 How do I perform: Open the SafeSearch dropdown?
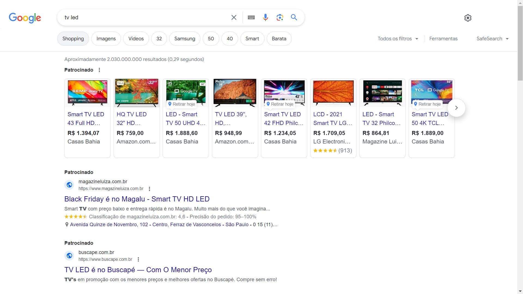492,39
